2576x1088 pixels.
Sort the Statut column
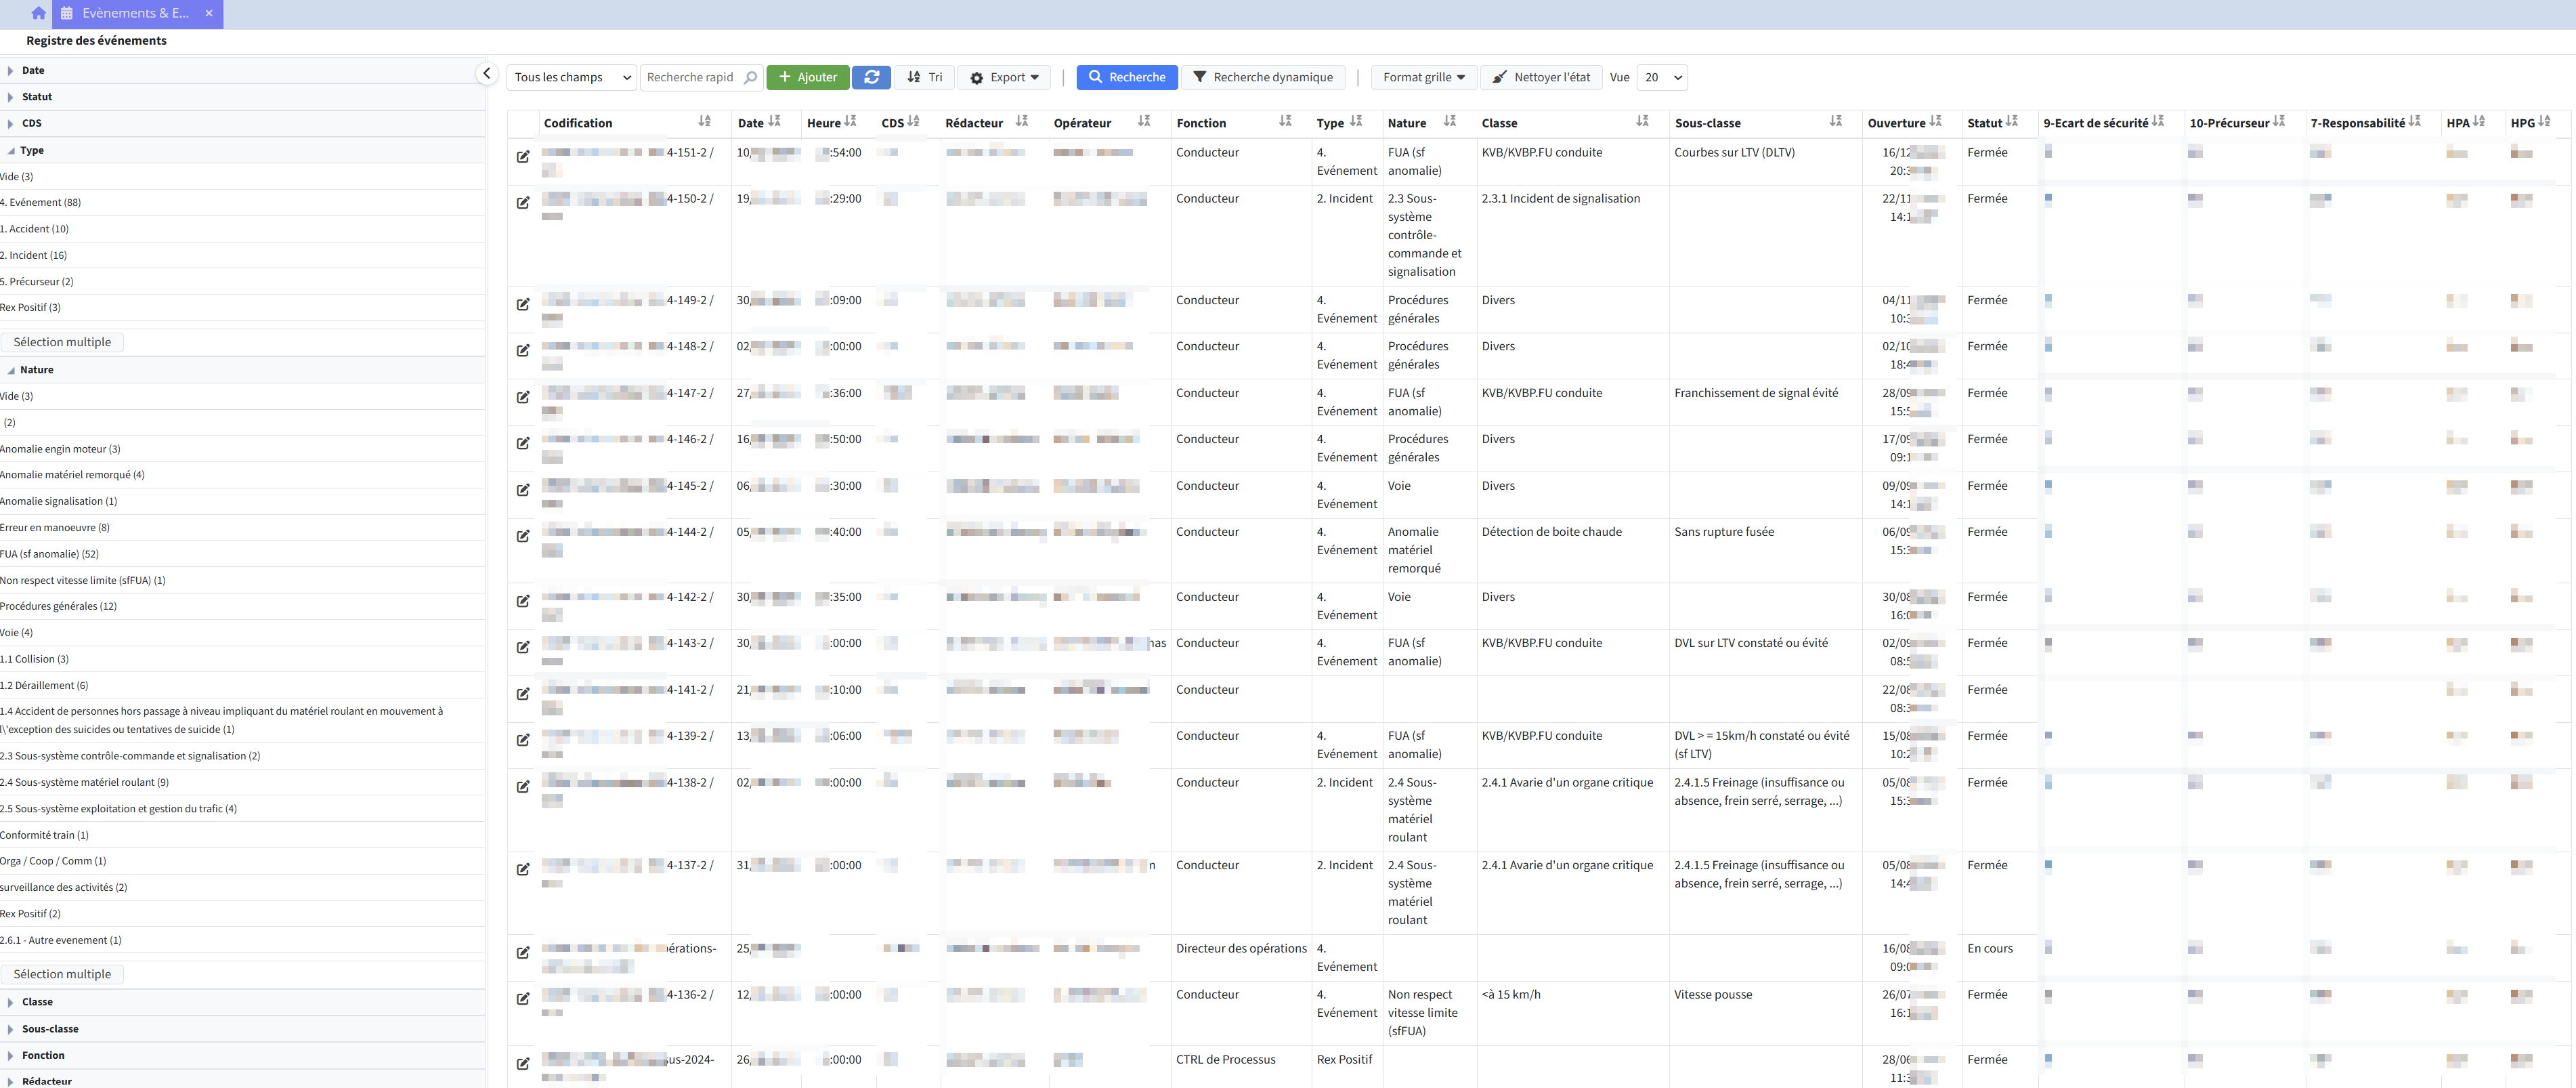[x=2011, y=121]
